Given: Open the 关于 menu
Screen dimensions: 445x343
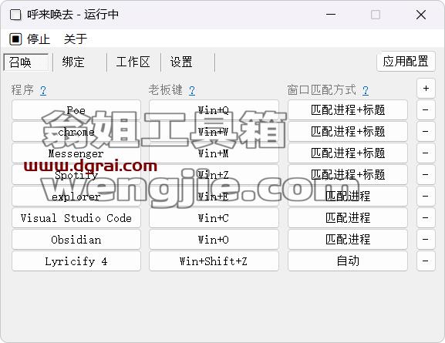Looking at the screenshot, I should [x=76, y=39].
